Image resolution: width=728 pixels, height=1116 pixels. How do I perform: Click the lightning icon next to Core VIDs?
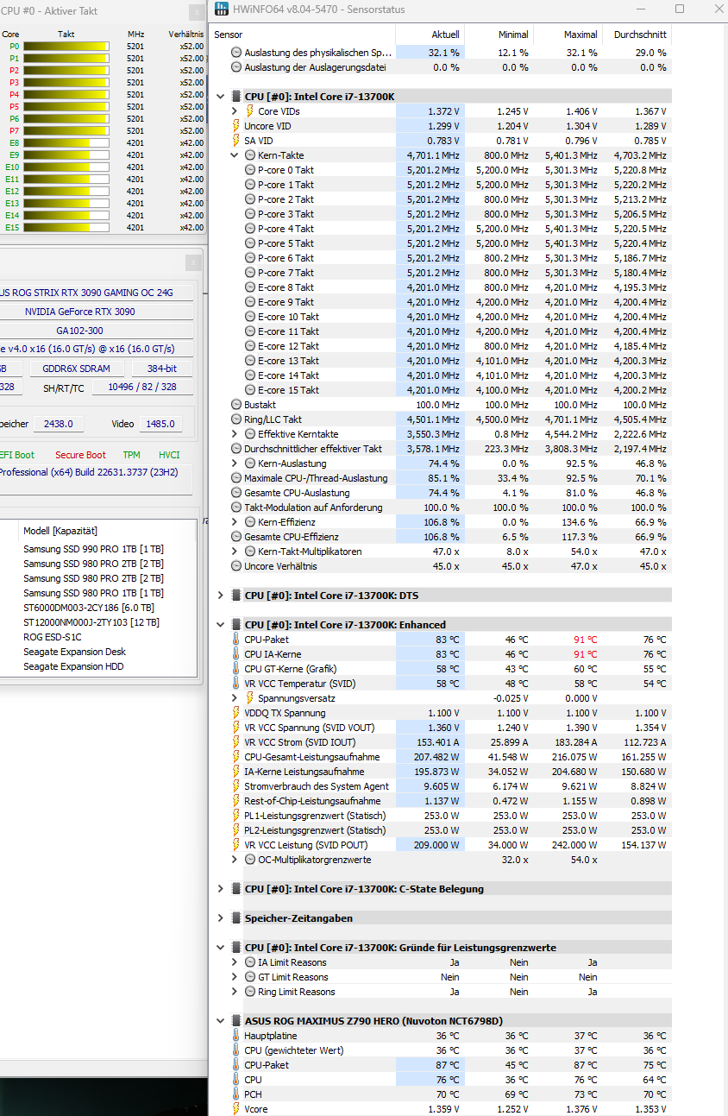[x=250, y=111]
